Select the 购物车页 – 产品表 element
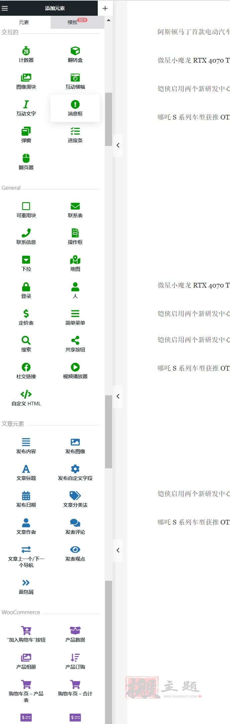Viewport: 230px width, 724px height. 26,691
